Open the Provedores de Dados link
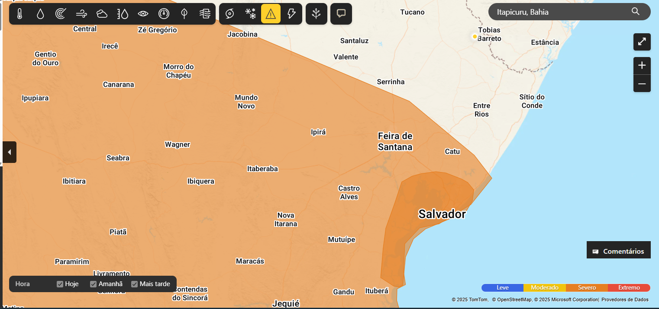This screenshot has height=309, width=659. click(x=625, y=299)
